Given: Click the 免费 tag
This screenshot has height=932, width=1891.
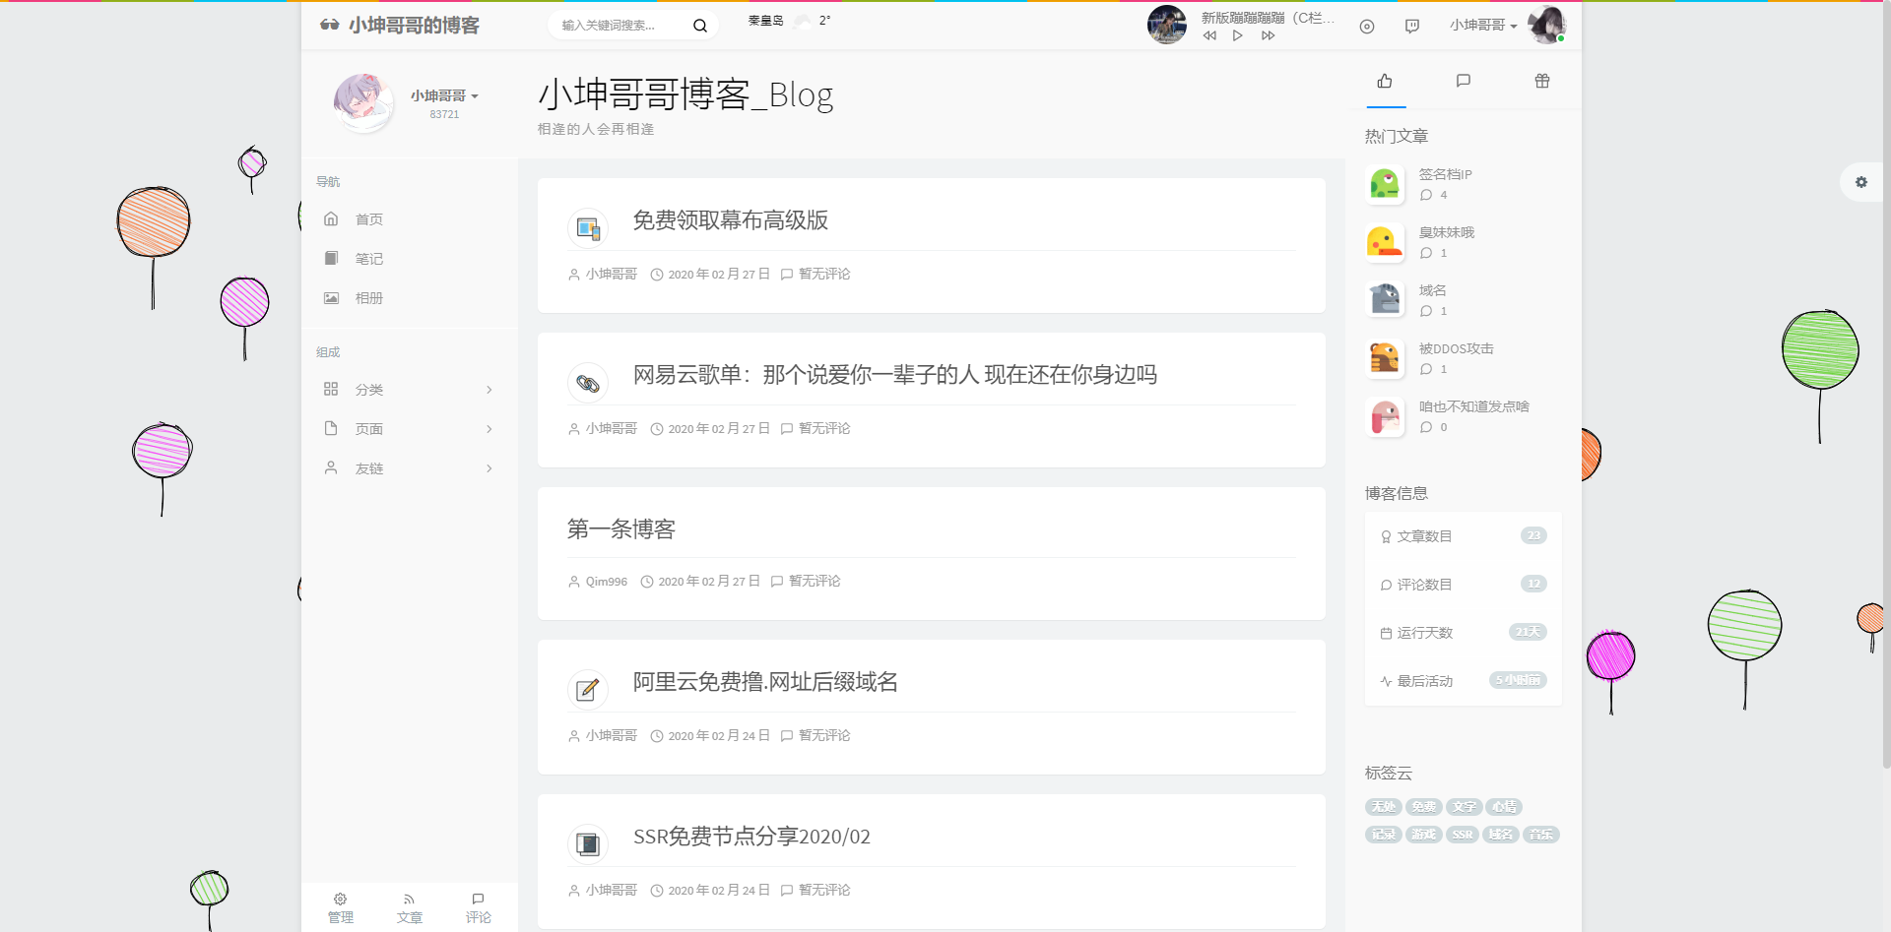Looking at the screenshot, I should 1424,807.
